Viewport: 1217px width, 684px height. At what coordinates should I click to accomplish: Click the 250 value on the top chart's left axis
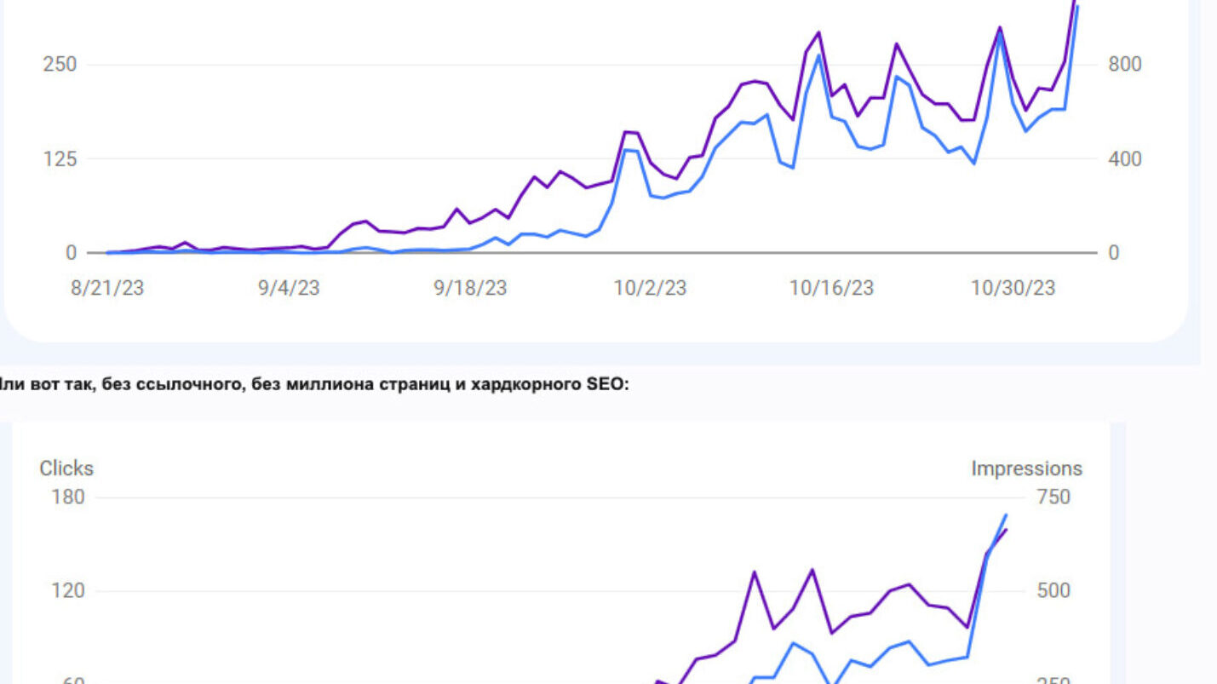coord(60,65)
